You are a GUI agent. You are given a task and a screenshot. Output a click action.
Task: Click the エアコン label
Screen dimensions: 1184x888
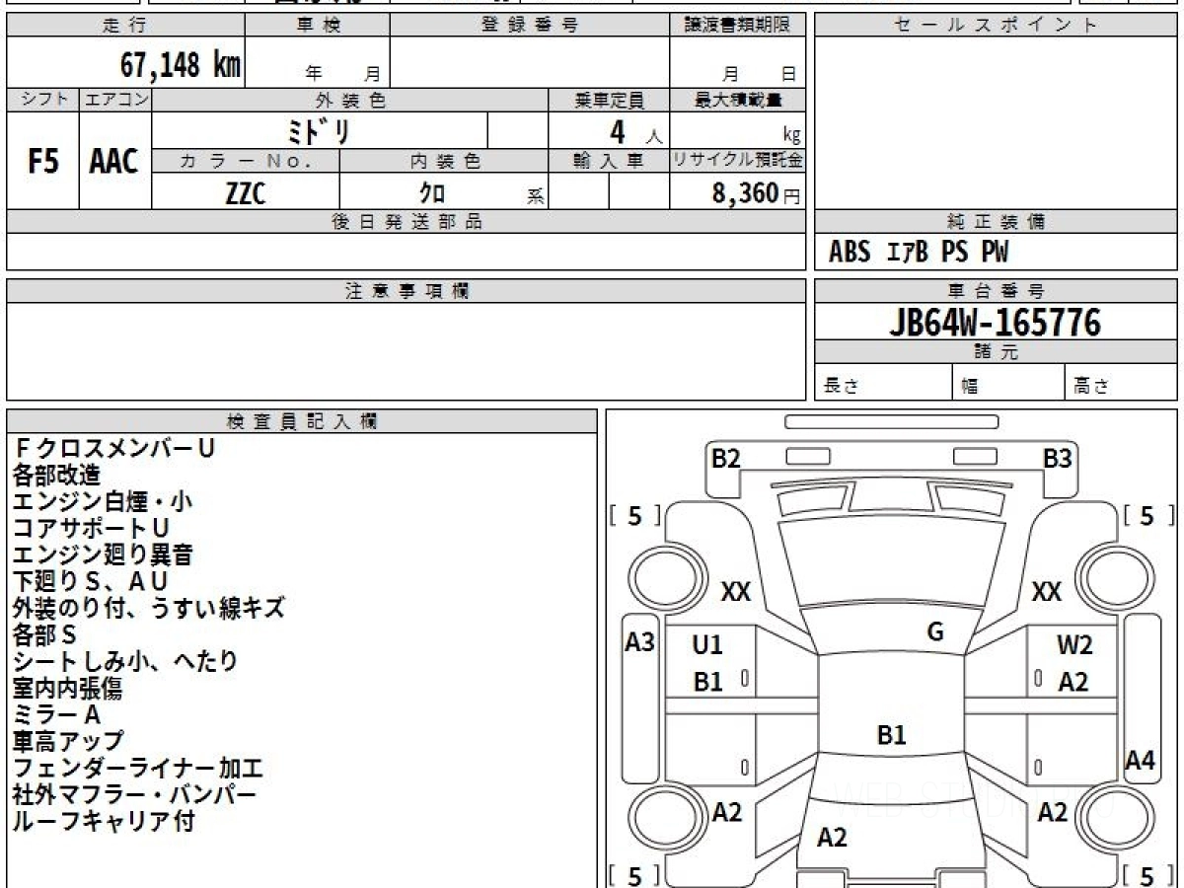[115, 100]
